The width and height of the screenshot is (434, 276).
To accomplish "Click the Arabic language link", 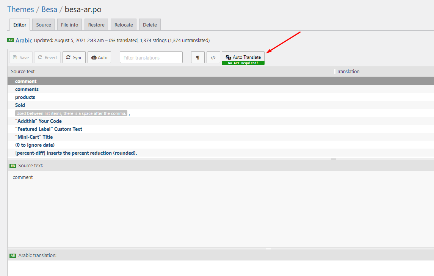I will (x=24, y=40).
